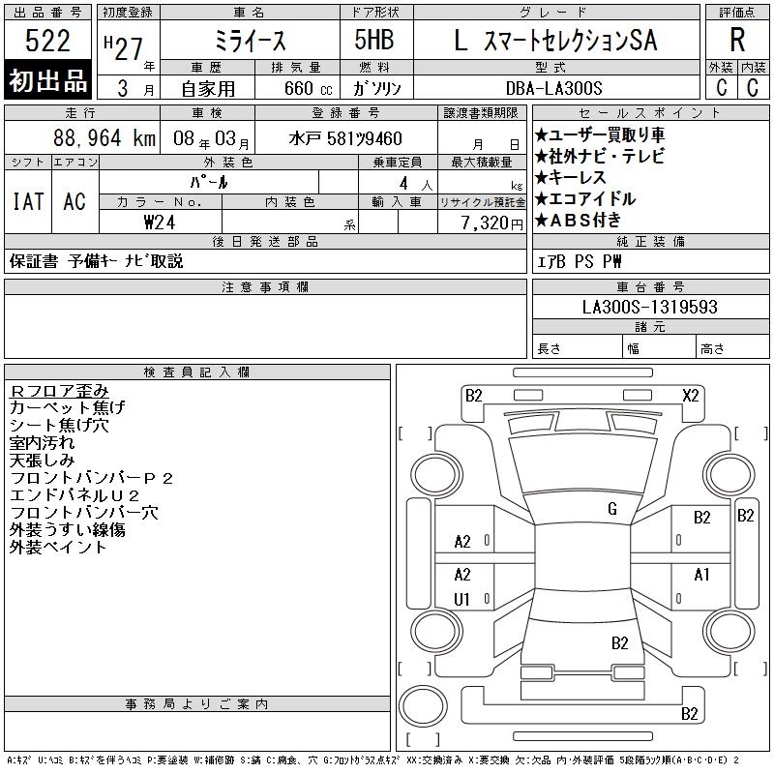Viewport: 774px width, 774px height.
Task: Select A1 mark on car diagram
Action: pos(701,575)
